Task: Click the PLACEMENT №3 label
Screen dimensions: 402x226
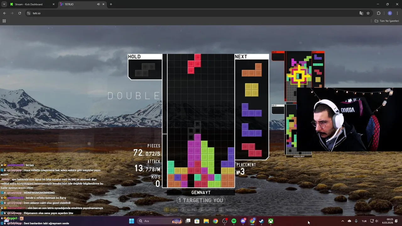Action: click(246, 169)
